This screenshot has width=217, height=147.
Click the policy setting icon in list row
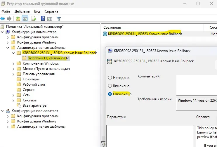point(105,34)
